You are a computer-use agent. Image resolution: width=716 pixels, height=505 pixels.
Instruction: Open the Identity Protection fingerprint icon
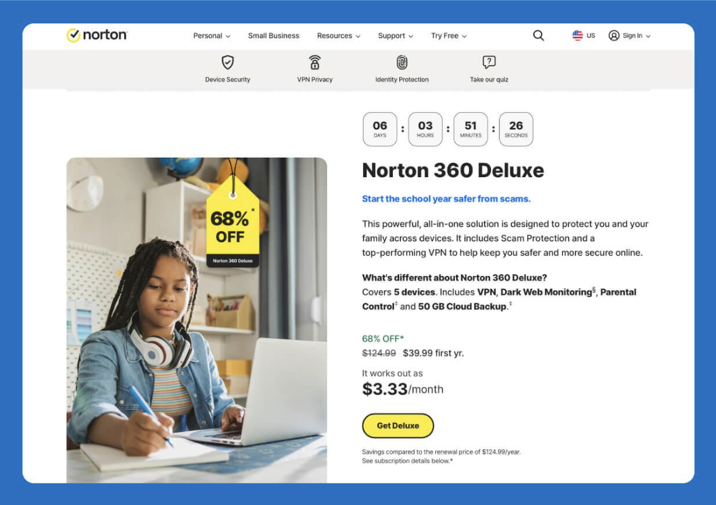[402, 62]
